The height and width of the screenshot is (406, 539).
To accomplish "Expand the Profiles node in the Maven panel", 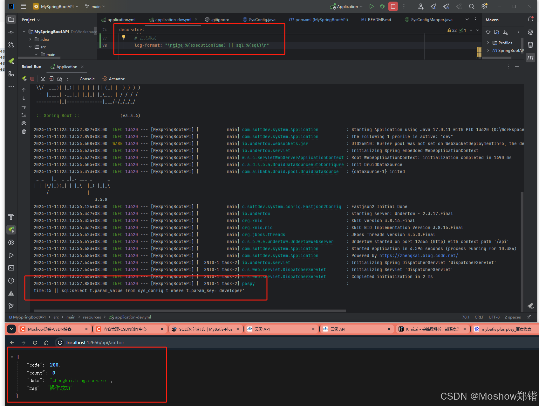I will [x=488, y=42].
